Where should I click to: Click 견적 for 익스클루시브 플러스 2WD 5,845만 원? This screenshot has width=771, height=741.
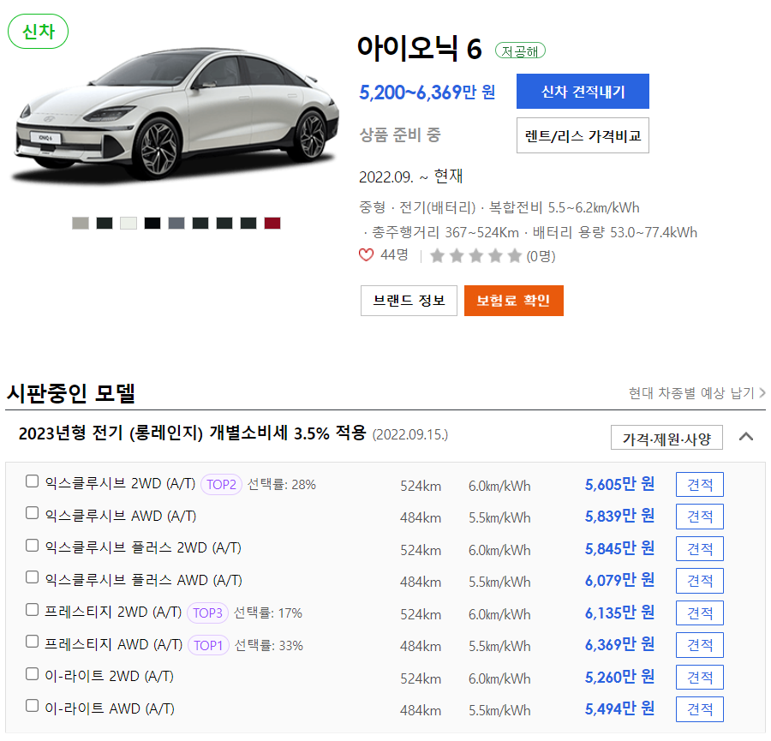(x=700, y=549)
